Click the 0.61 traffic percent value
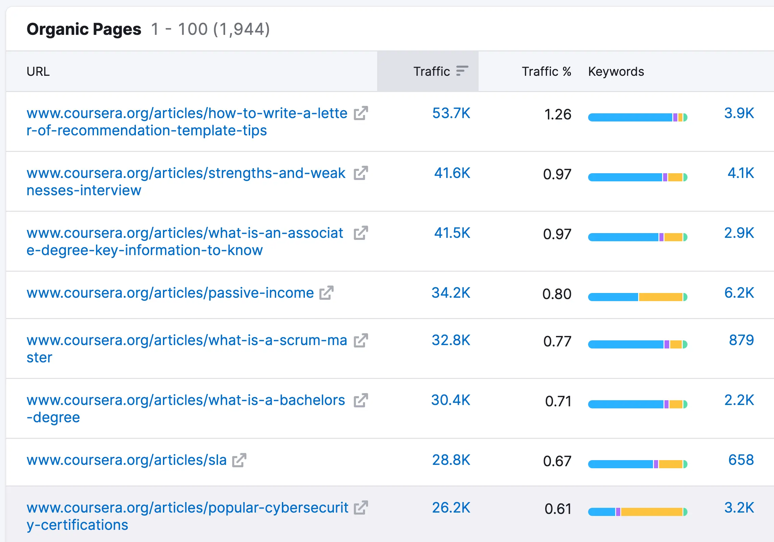 (558, 509)
